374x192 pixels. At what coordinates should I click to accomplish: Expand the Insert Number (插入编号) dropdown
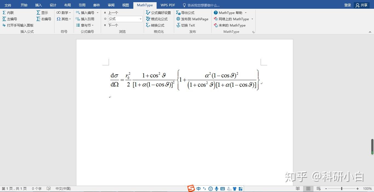(97, 13)
